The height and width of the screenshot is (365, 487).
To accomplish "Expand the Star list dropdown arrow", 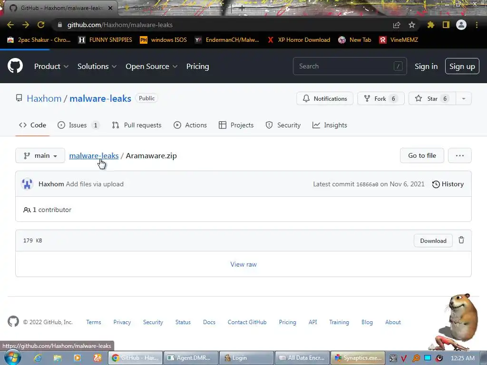I will point(463,99).
